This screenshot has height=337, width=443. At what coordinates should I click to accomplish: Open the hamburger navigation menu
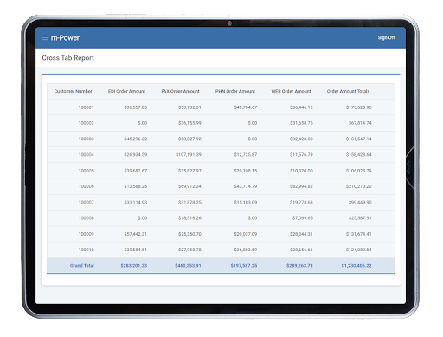pos(45,38)
